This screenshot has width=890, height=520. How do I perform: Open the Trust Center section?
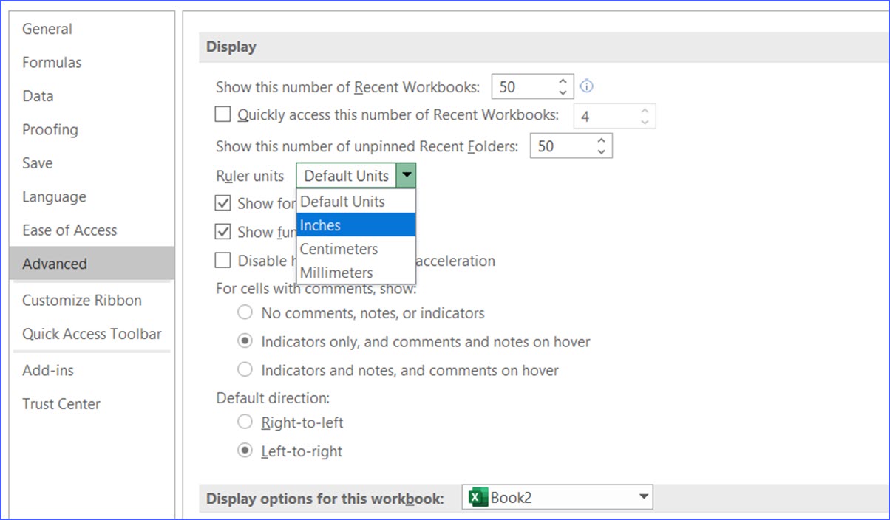click(63, 404)
